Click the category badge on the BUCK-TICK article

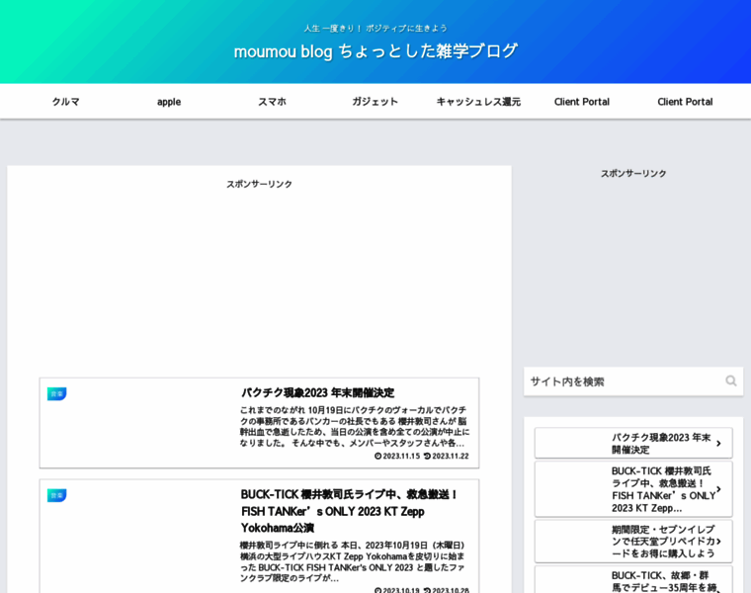pyautogui.click(x=56, y=495)
